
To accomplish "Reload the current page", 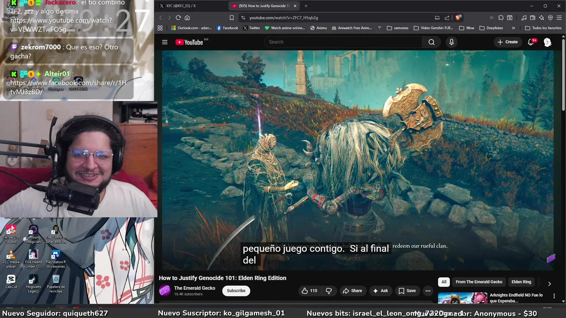I will click(178, 18).
